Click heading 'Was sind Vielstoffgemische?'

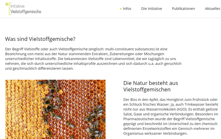(x=40, y=39)
